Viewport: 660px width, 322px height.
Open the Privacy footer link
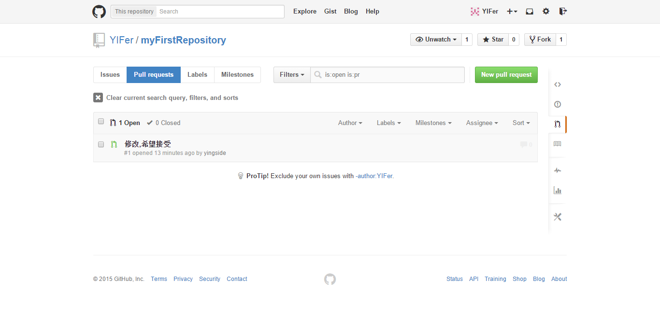coord(183,279)
